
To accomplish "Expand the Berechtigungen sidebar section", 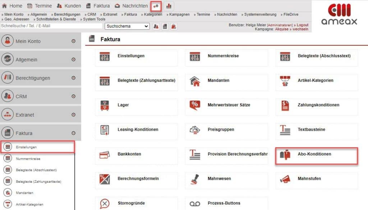I will 74,78.
